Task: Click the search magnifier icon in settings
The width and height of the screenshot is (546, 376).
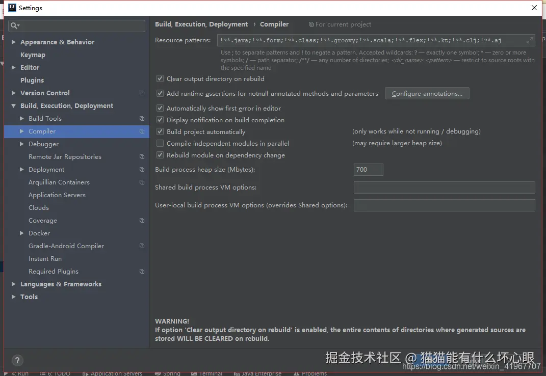Action: 14,25
